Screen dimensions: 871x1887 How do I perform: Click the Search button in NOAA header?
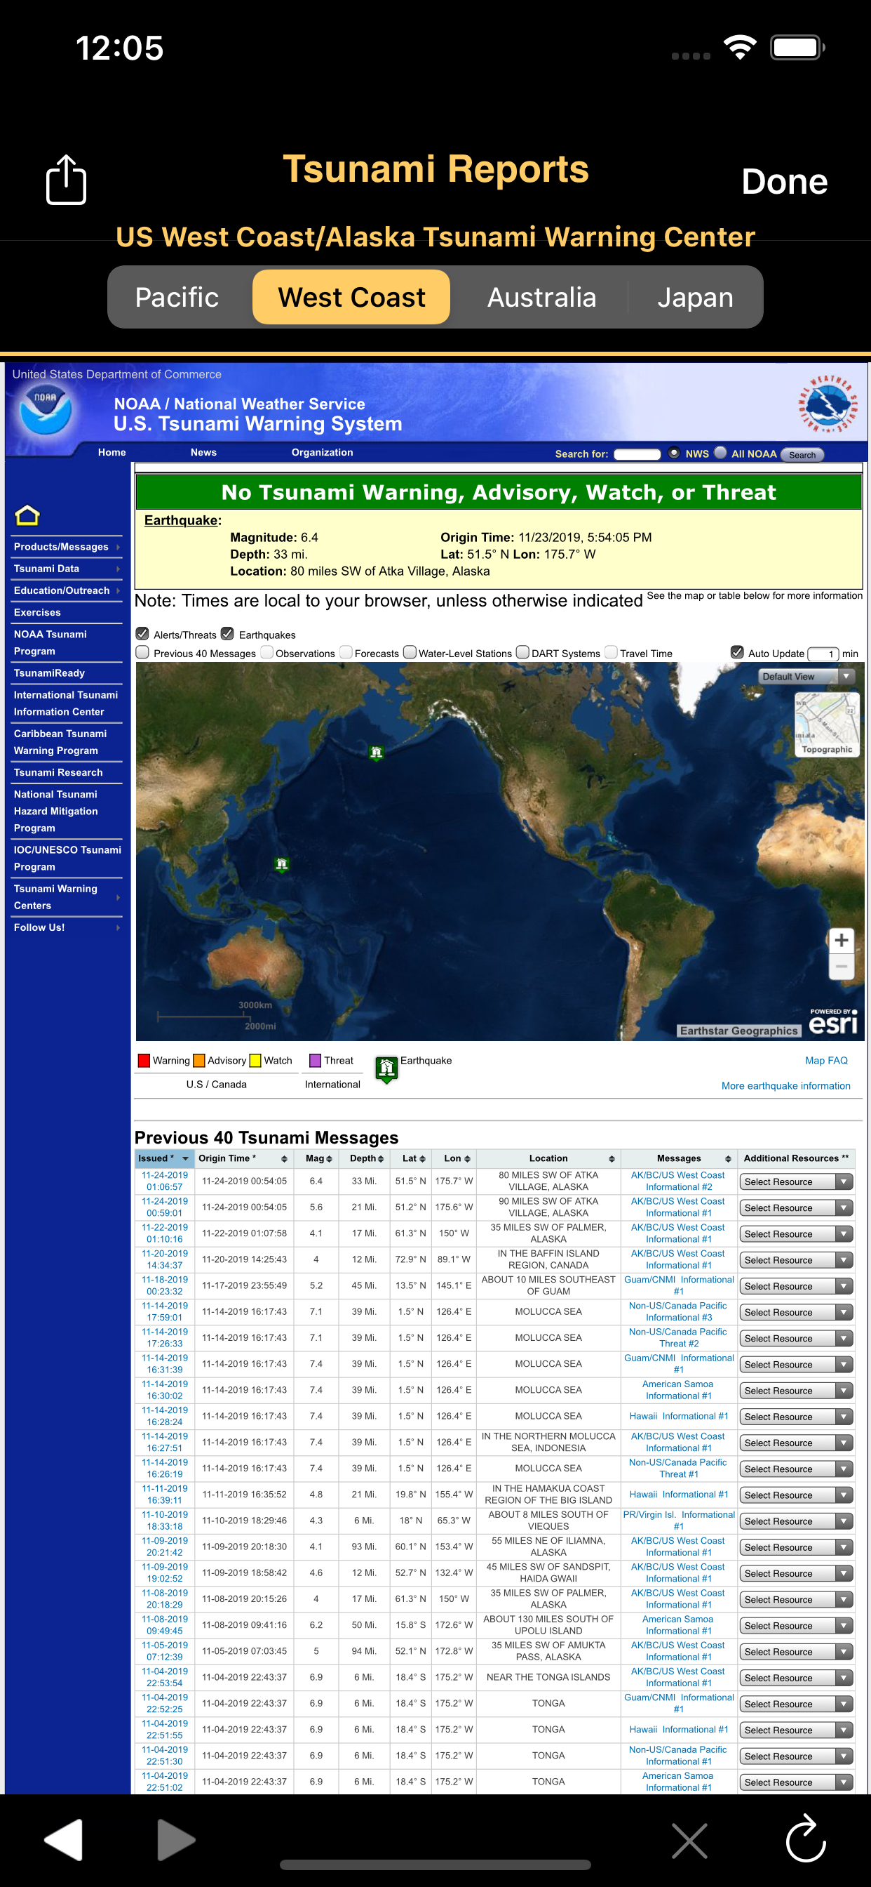[802, 454]
